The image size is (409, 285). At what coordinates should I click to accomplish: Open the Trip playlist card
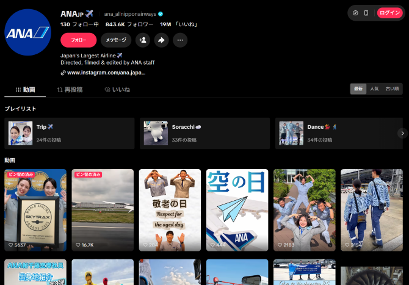click(x=70, y=133)
